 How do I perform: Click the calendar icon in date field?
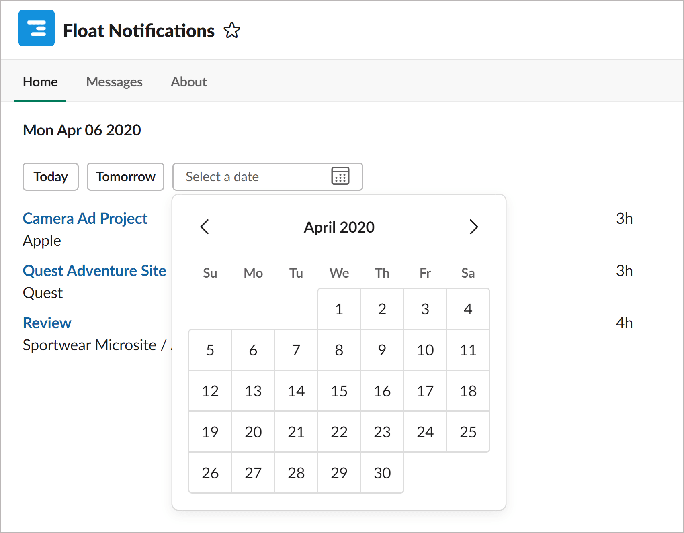(340, 176)
